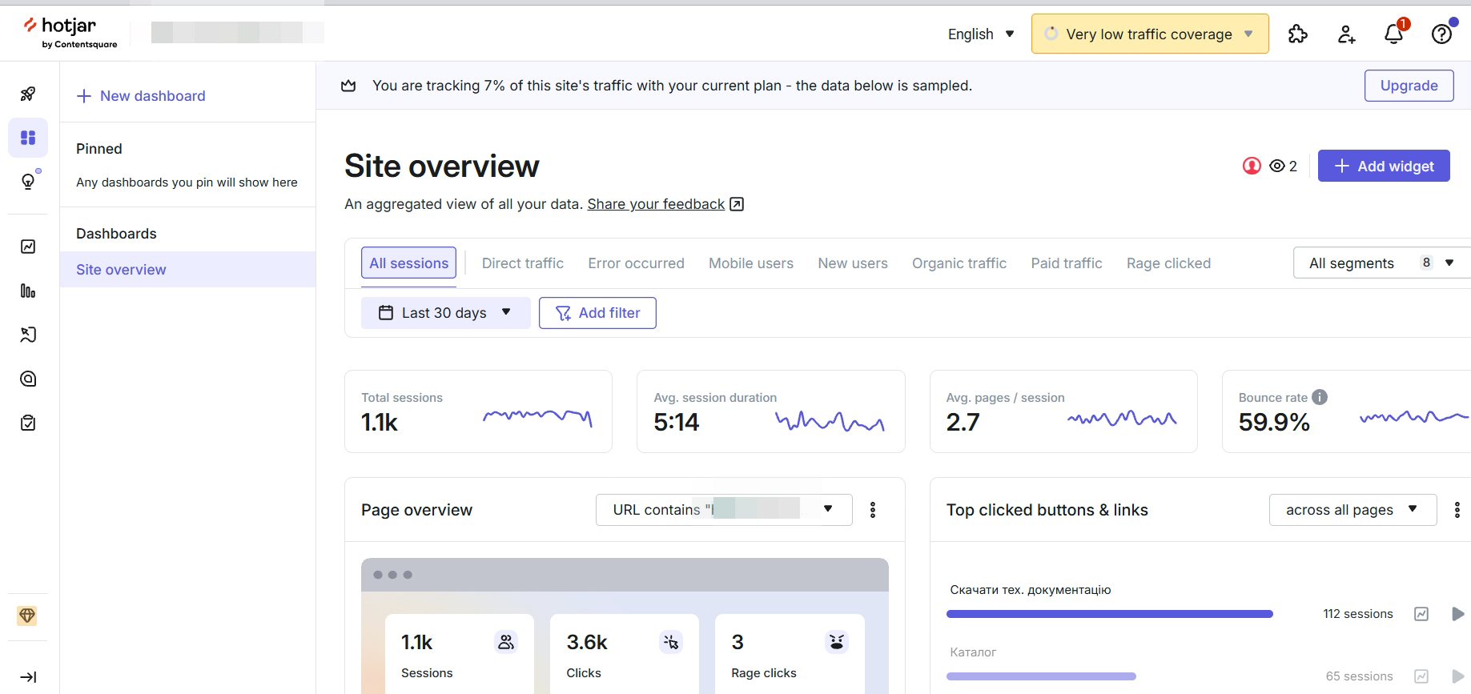Click the Bounce rate value 59.9%
1471x694 pixels.
[1274, 422]
